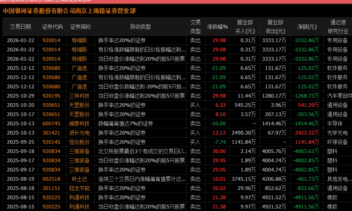Open stock name 闻泰科技
The height and width of the screenshot is (211, 352).
pos(79,124)
